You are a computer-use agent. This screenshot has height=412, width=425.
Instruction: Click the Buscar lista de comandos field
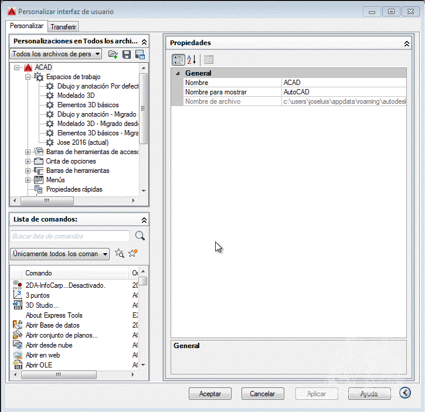tap(70, 236)
